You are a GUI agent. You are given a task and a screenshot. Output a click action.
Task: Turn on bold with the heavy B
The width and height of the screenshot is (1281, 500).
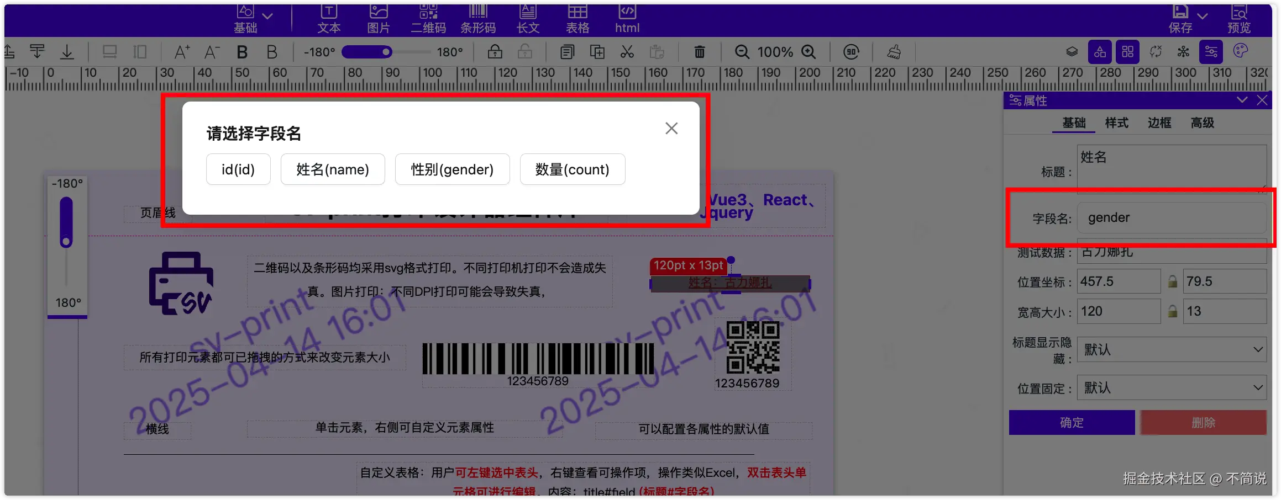242,52
